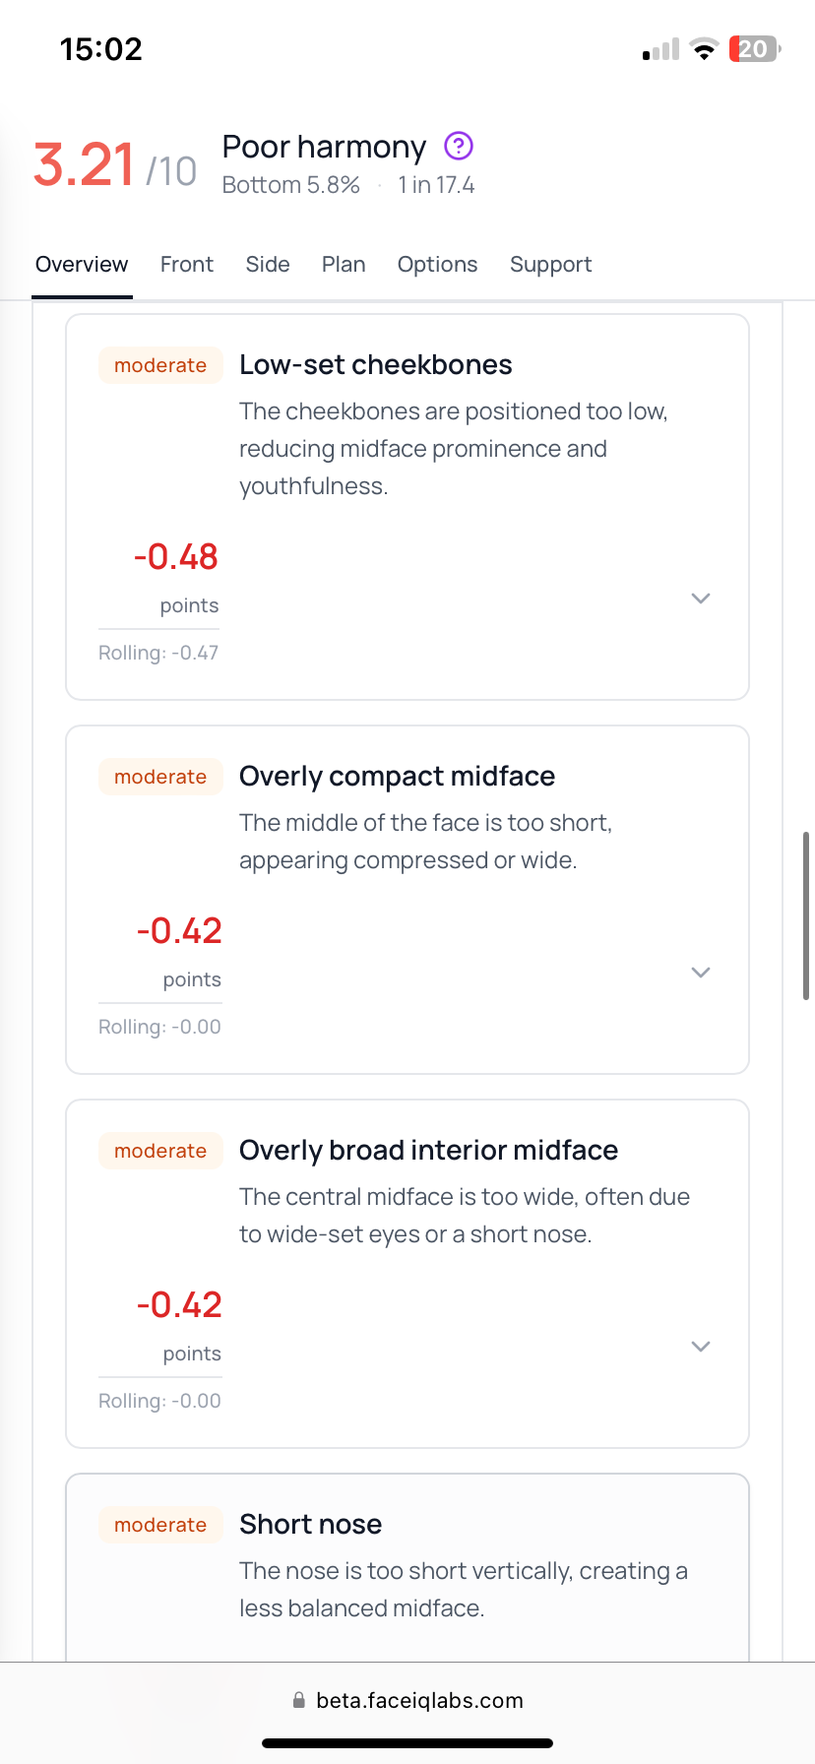Click the Low-set cheekbones heading
Viewport: 815px width, 1764px height.
point(375,364)
